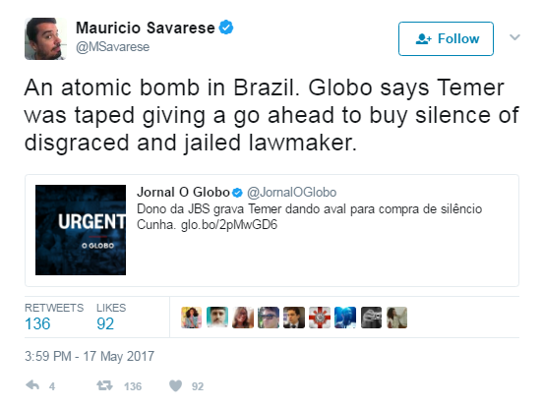Screen dimensions: 543x407
Task: Click Jornal O Globo's verified badge
Action: pyautogui.click(x=237, y=193)
